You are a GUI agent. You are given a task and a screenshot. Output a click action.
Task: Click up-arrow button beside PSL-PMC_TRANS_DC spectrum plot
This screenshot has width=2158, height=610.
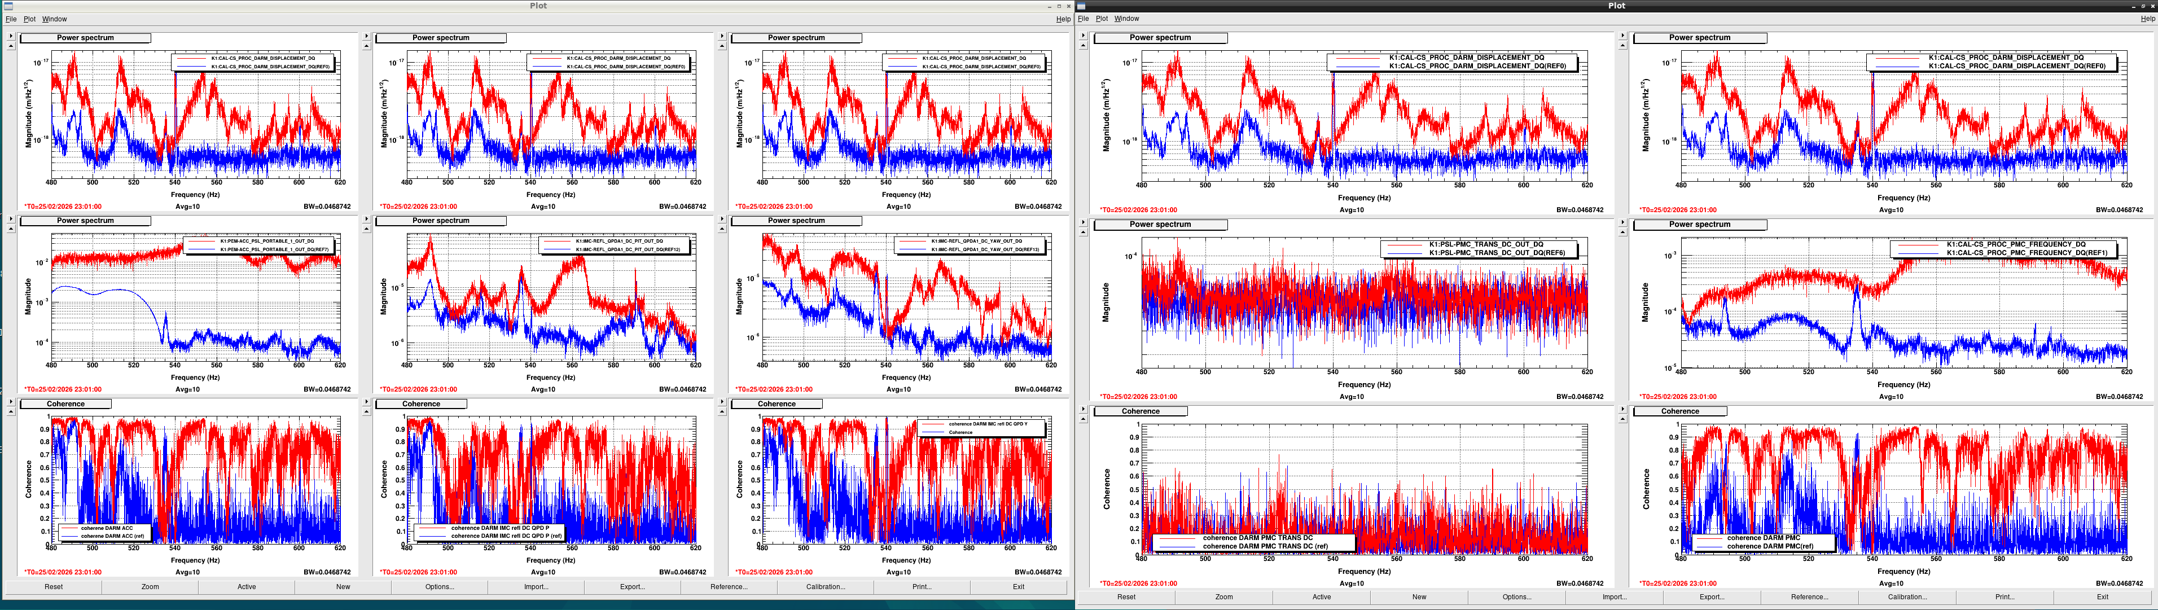click(1083, 232)
